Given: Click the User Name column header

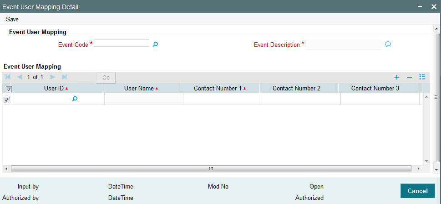Looking at the screenshot, I should coord(142,88).
